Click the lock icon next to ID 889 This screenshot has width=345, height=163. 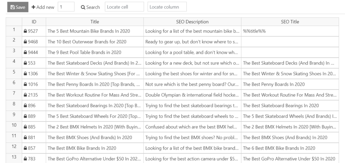(25, 116)
